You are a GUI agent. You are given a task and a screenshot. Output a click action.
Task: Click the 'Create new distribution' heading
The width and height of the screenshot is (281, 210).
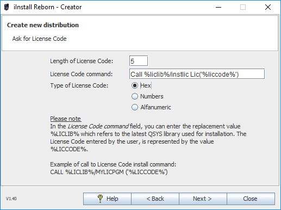(43, 25)
